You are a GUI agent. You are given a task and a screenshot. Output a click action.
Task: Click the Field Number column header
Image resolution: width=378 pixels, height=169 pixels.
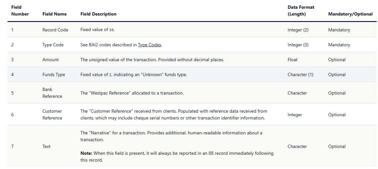coord(20,11)
